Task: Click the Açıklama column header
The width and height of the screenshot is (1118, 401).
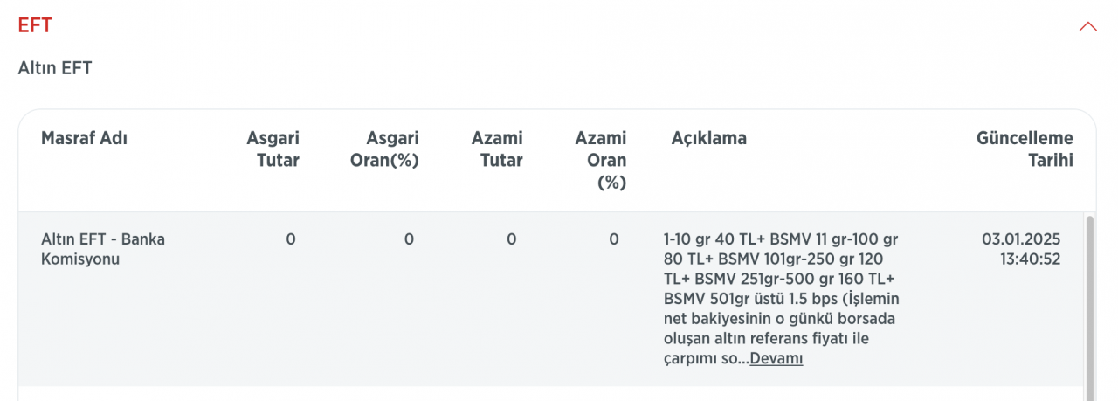Action: pyautogui.click(x=709, y=138)
